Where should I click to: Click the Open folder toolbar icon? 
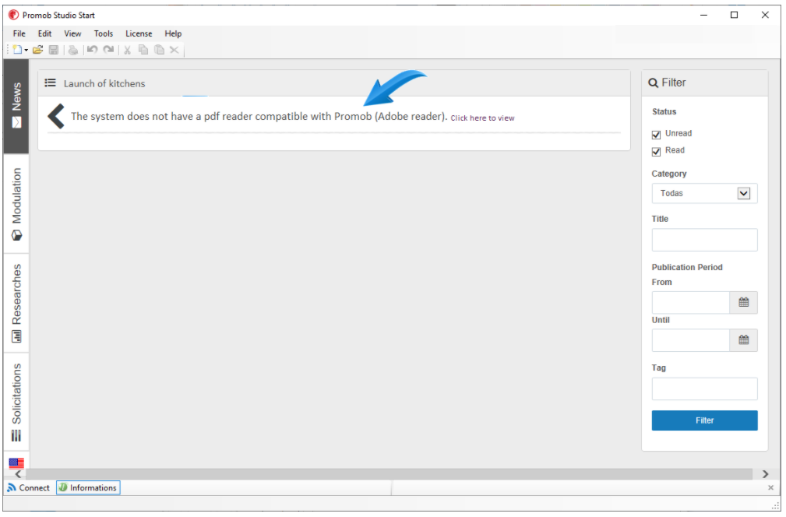tap(38, 50)
